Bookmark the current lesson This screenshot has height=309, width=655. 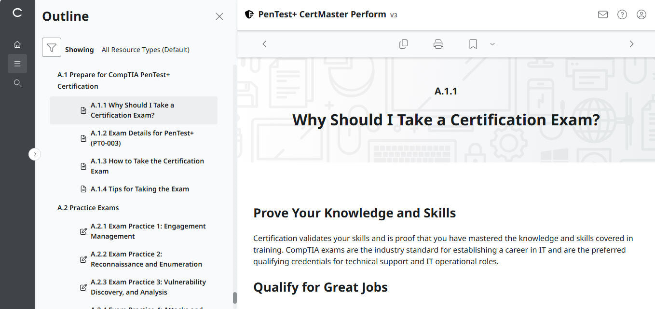(x=472, y=43)
